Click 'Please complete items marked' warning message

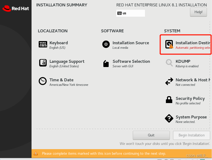click(x=104, y=154)
